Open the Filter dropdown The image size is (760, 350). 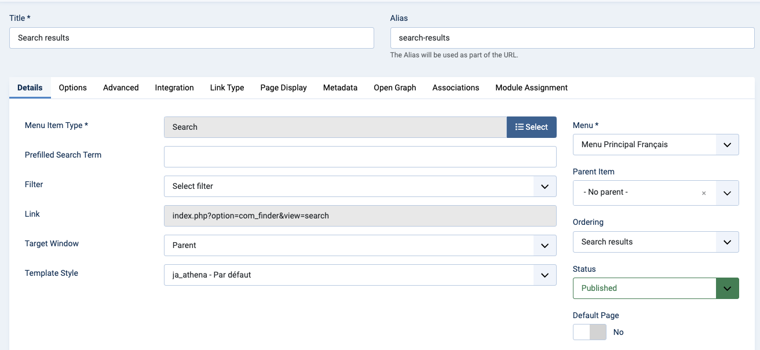pyautogui.click(x=360, y=187)
